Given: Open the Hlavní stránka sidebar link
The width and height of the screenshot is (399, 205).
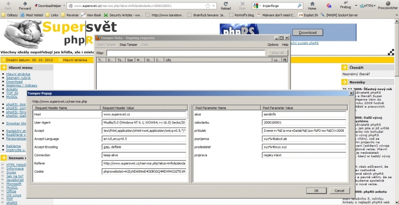Looking at the screenshot, I should 18,74.
